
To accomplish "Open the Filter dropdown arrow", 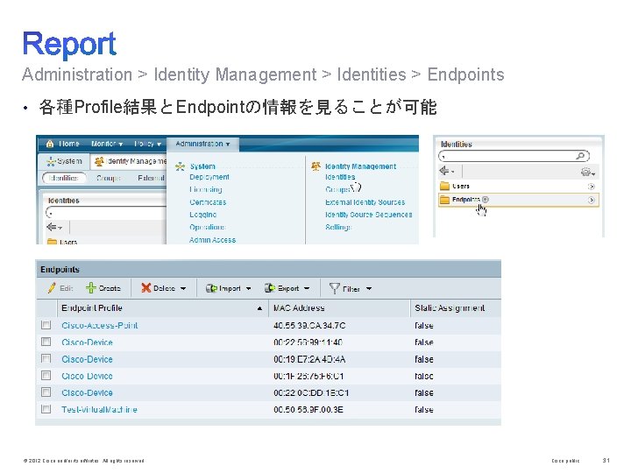I will click(x=369, y=289).
